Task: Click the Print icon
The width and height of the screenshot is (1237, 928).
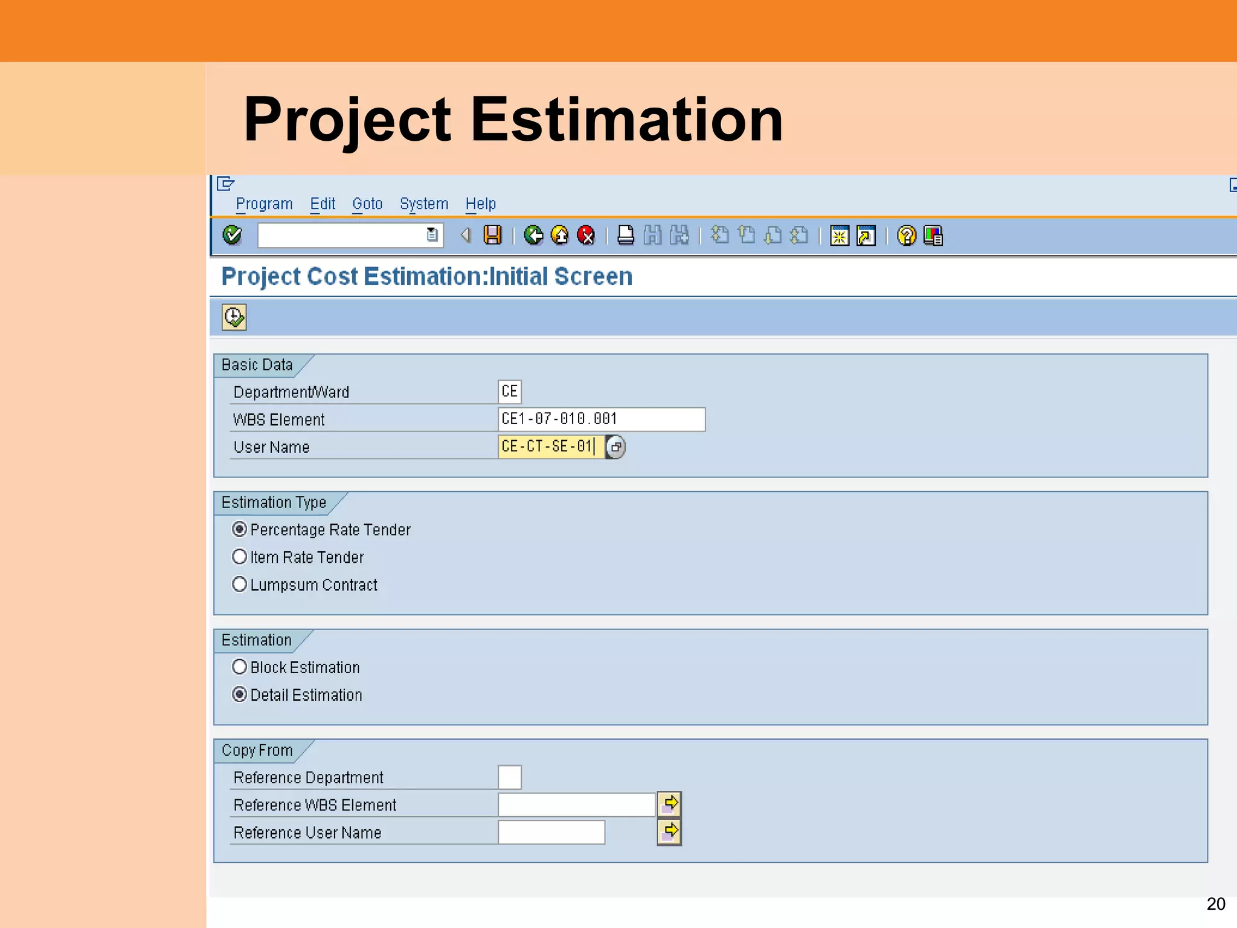Action: [626, 235]
